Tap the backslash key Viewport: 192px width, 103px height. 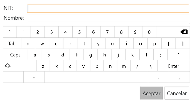151,66
